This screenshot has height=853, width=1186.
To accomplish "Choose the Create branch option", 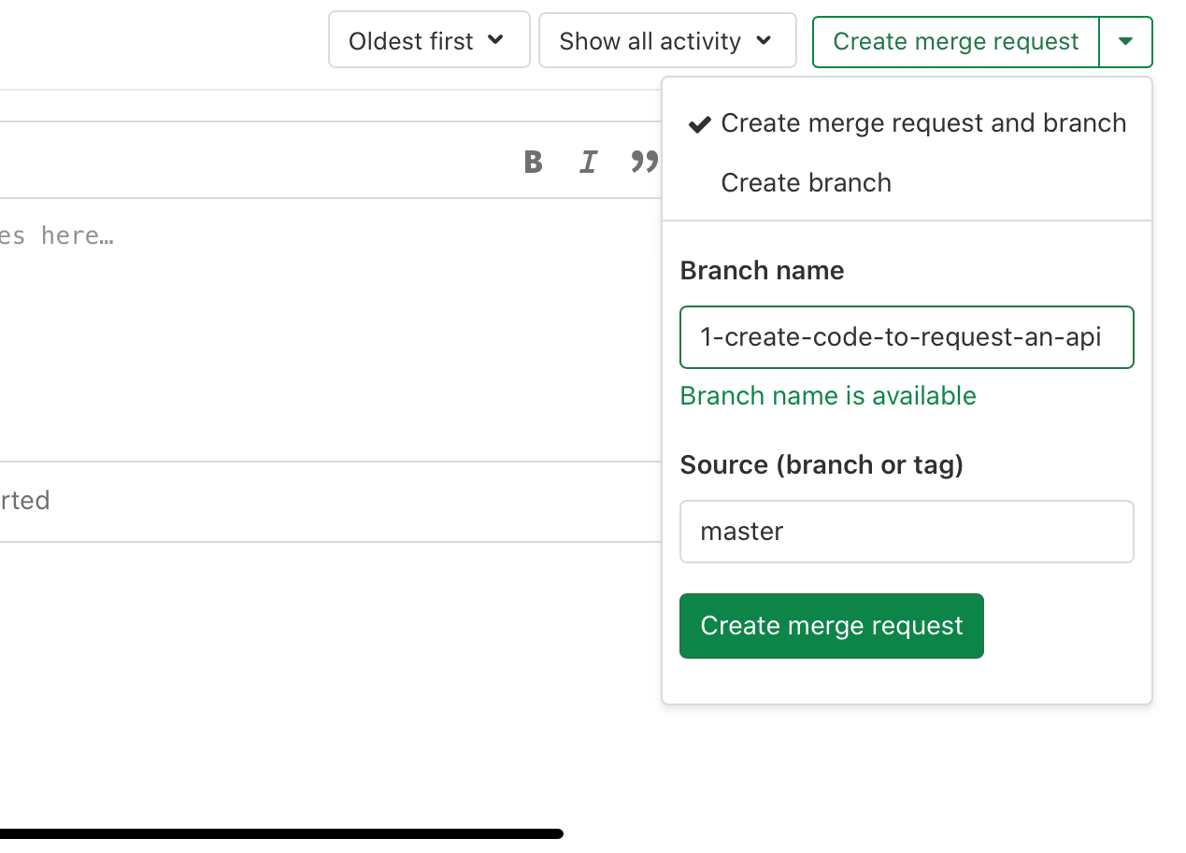I will [806, 182].
